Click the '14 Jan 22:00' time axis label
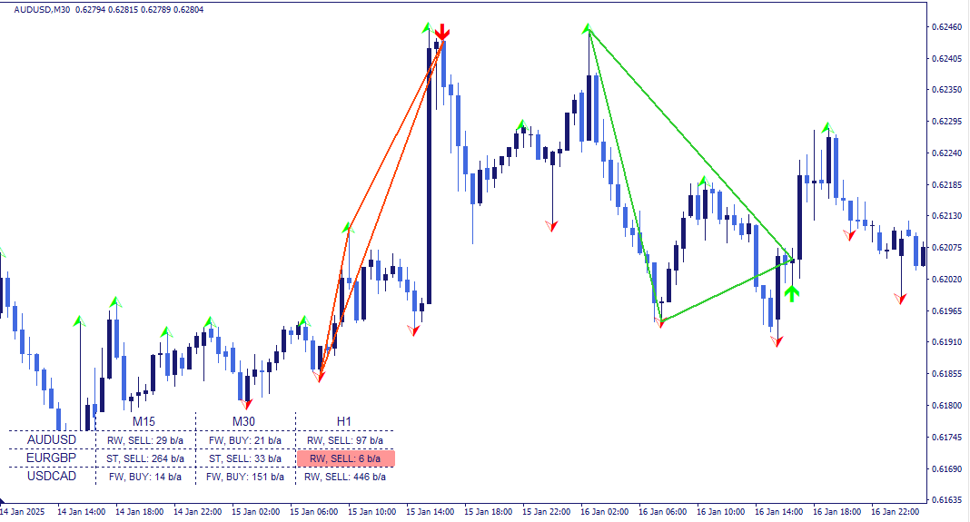The image size is (970, 522). tap(198, 512)
